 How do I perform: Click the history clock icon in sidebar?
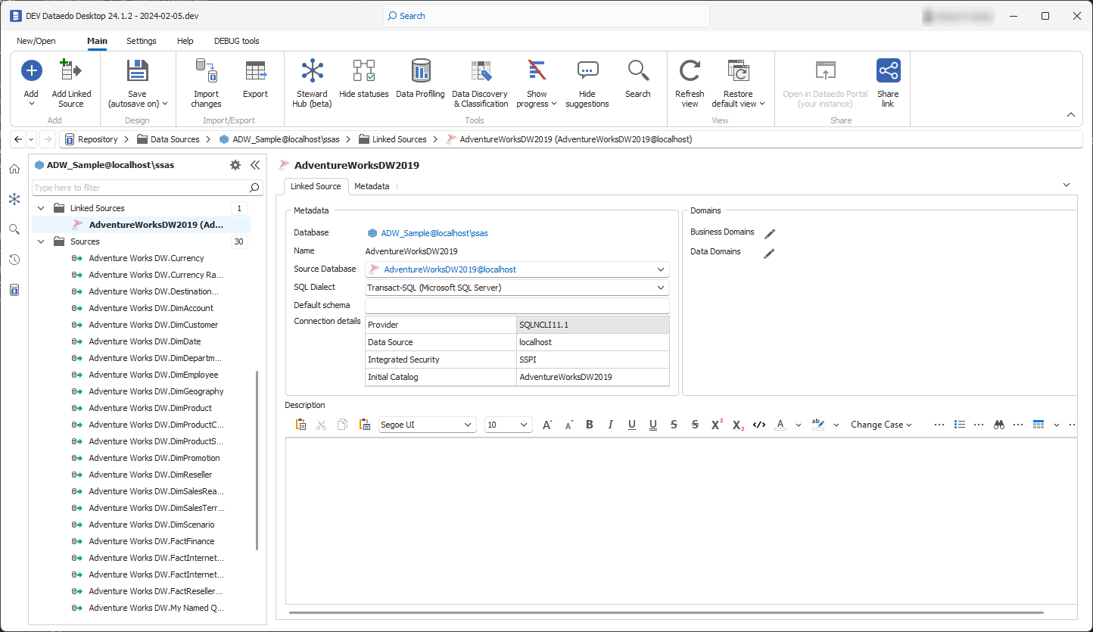[x=14, y=260]
